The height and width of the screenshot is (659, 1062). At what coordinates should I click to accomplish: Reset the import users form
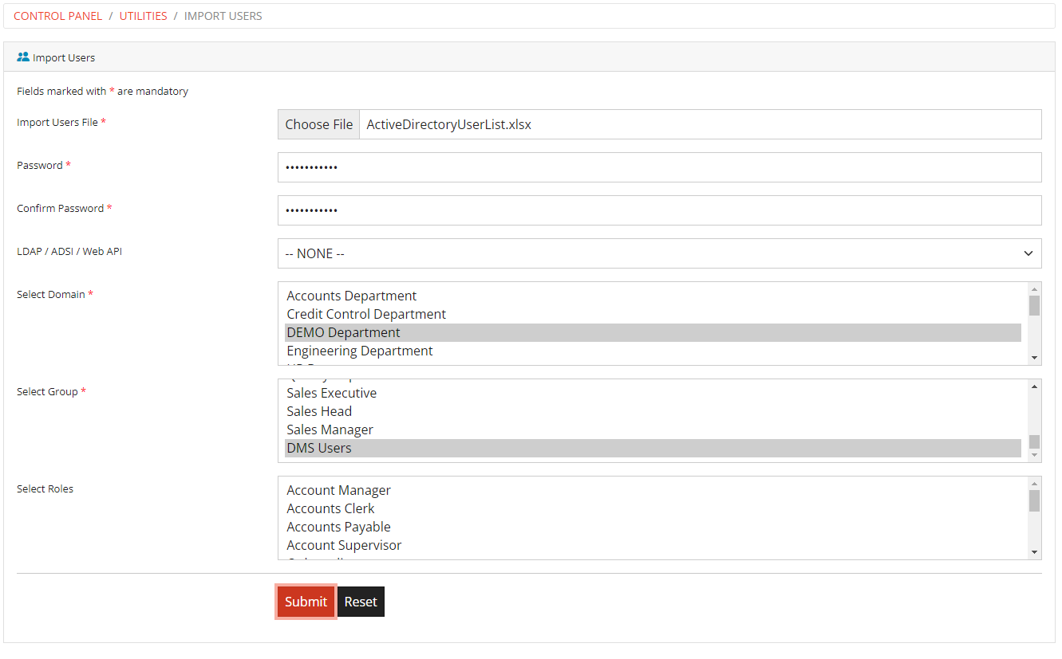point(361,602)
